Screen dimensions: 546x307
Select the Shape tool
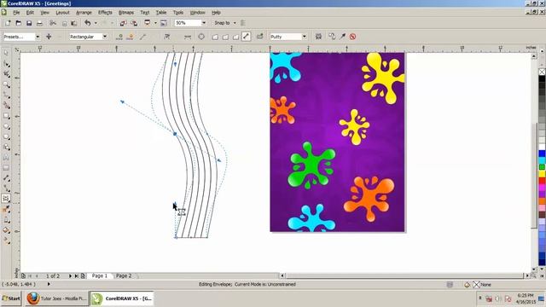coord(6,64)
